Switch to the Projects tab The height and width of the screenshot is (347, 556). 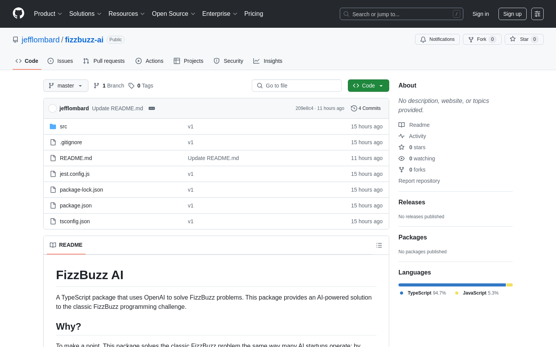click(188, 61)
